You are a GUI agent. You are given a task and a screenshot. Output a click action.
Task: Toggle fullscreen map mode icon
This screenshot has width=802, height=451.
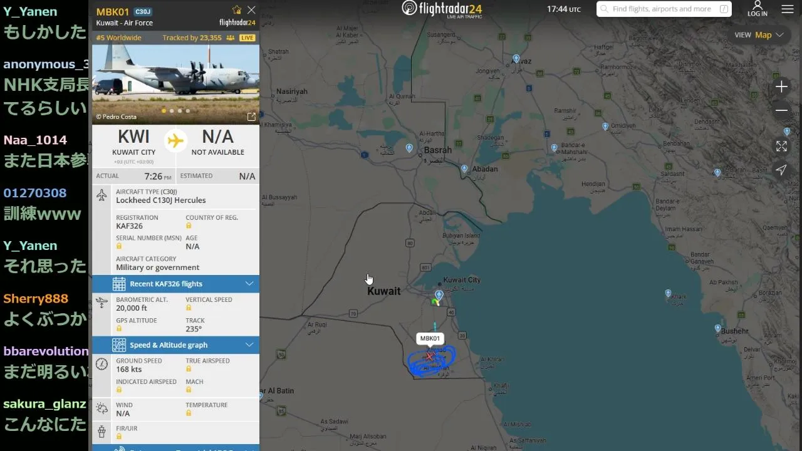[x=781, y=146]
